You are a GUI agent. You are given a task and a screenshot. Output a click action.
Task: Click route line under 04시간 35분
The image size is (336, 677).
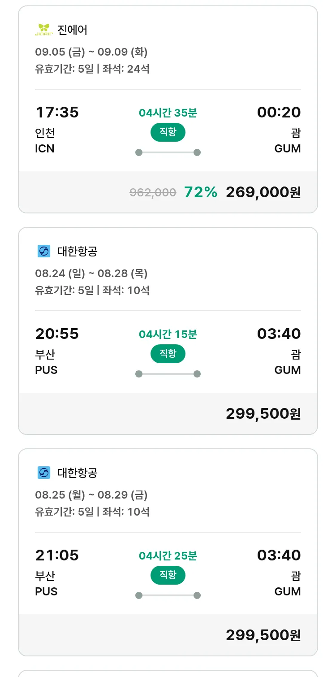click(x=168, y=152)
